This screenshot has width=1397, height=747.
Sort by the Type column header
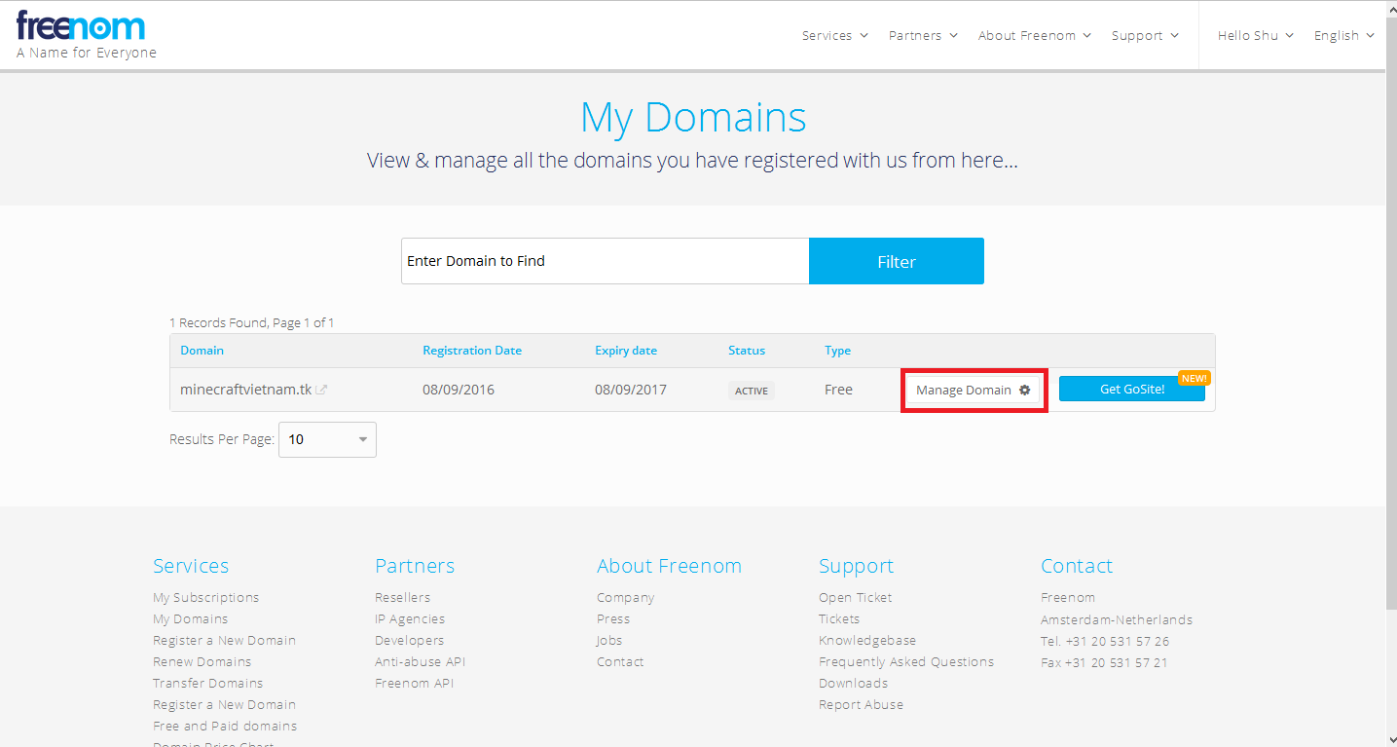pos(837,351)
